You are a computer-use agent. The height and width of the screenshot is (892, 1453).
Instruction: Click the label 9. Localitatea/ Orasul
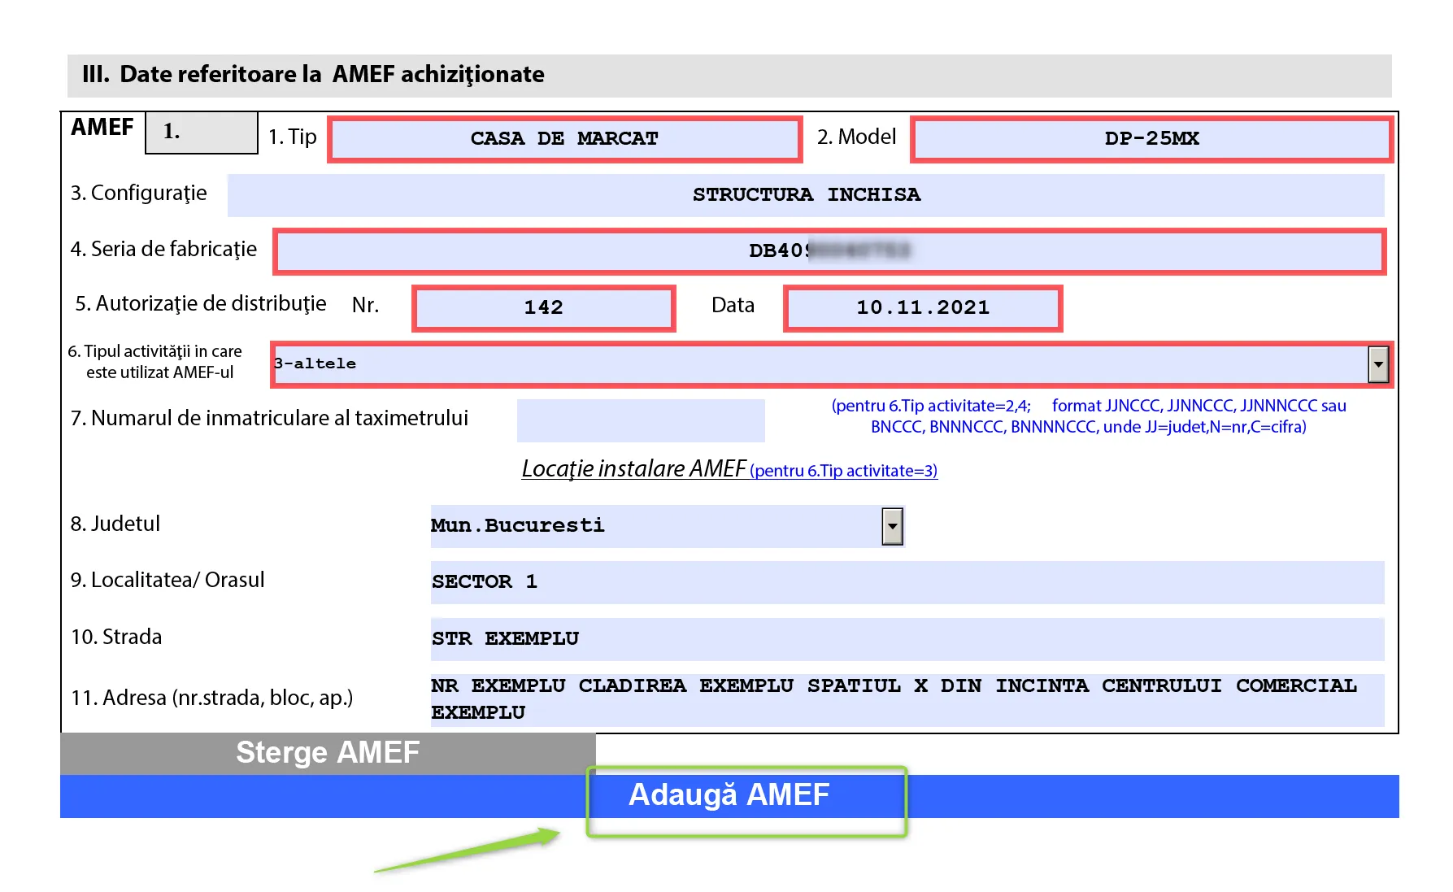167,580
